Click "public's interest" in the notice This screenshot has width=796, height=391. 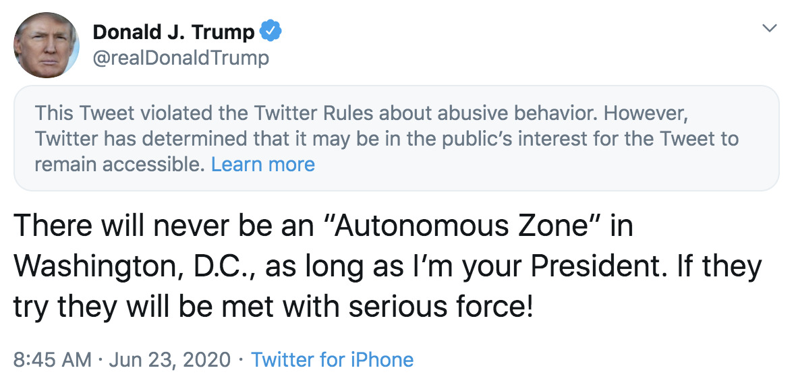point(517,139)
